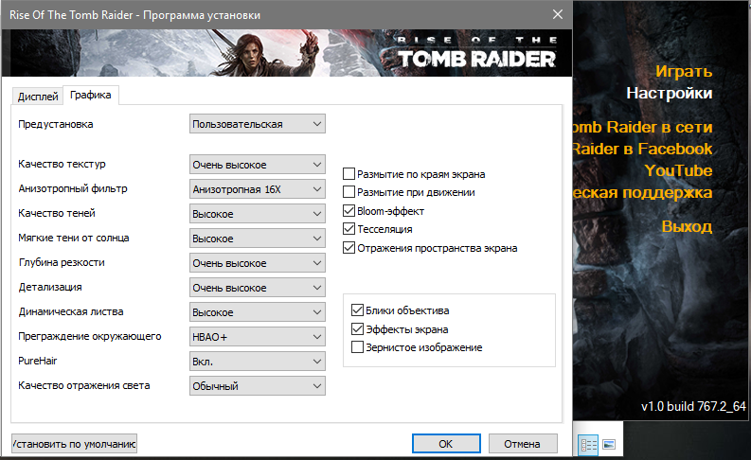
Task: Open the Глубина резкости dropdown
Action: (258, 263)
